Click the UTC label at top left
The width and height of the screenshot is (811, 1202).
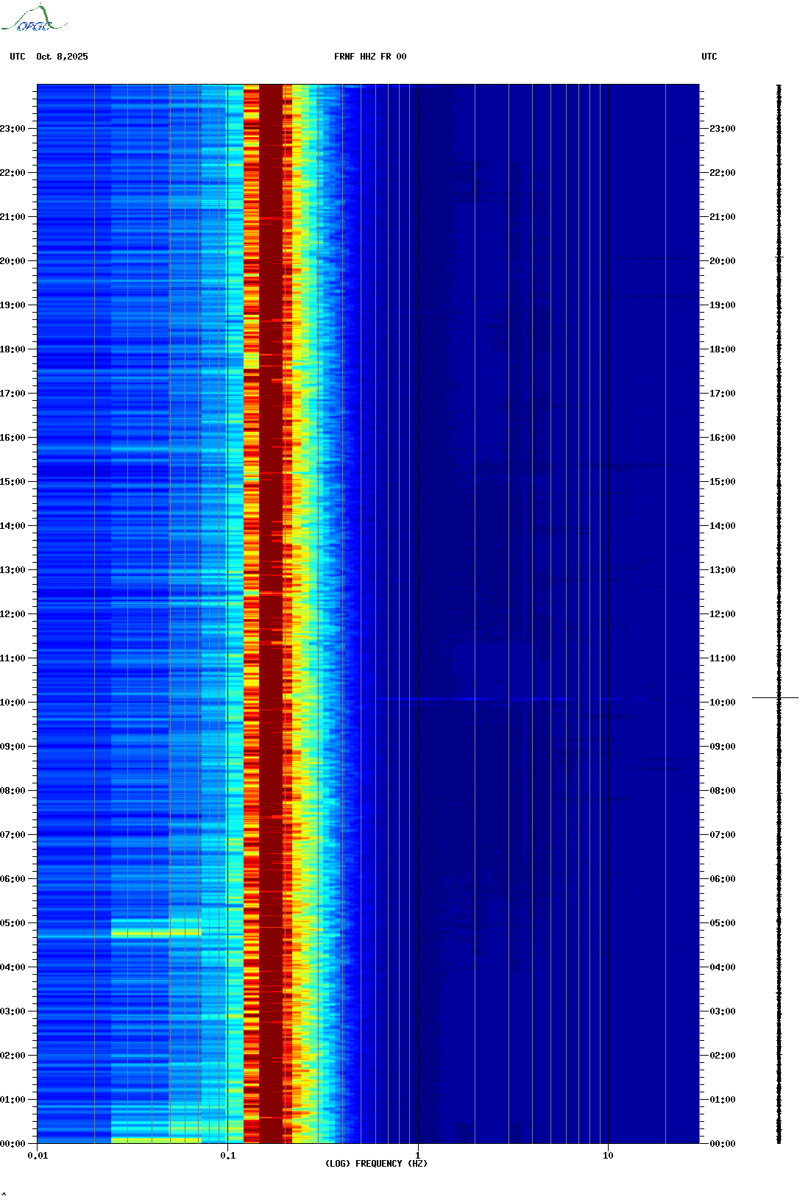(18, 57)
